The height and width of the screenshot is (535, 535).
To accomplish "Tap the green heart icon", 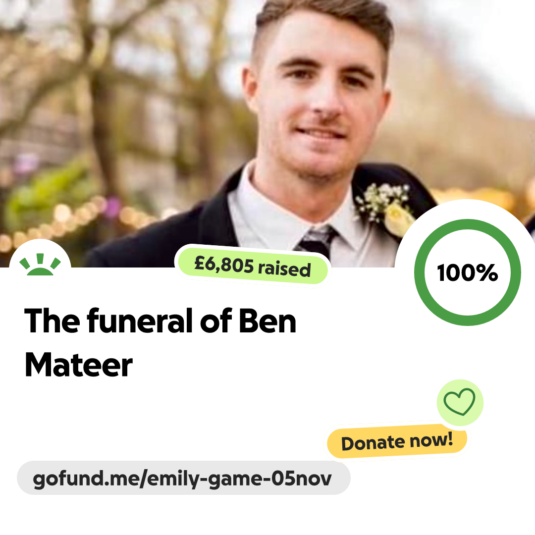I will click(x=459, y=402).
